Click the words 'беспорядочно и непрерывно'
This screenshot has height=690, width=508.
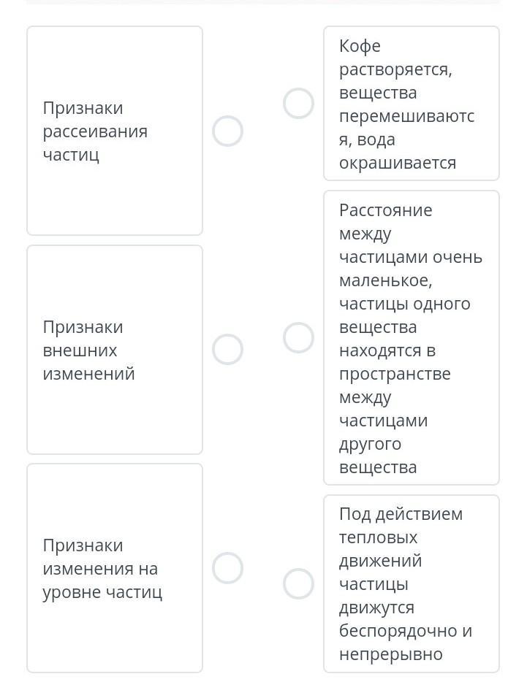pyautogui.click(x=405, y=643)
